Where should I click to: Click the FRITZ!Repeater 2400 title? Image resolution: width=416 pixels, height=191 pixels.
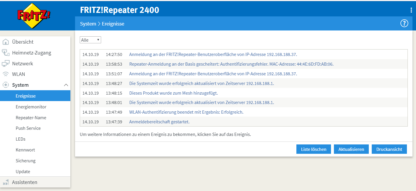[120, 10]
